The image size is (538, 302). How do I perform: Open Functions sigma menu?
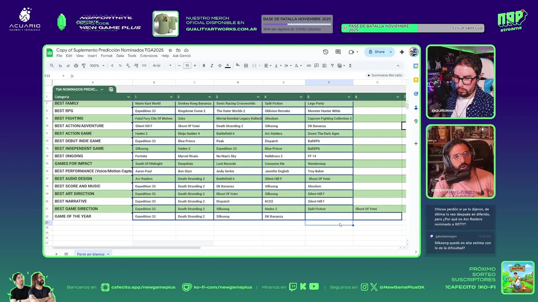[350, 65]
